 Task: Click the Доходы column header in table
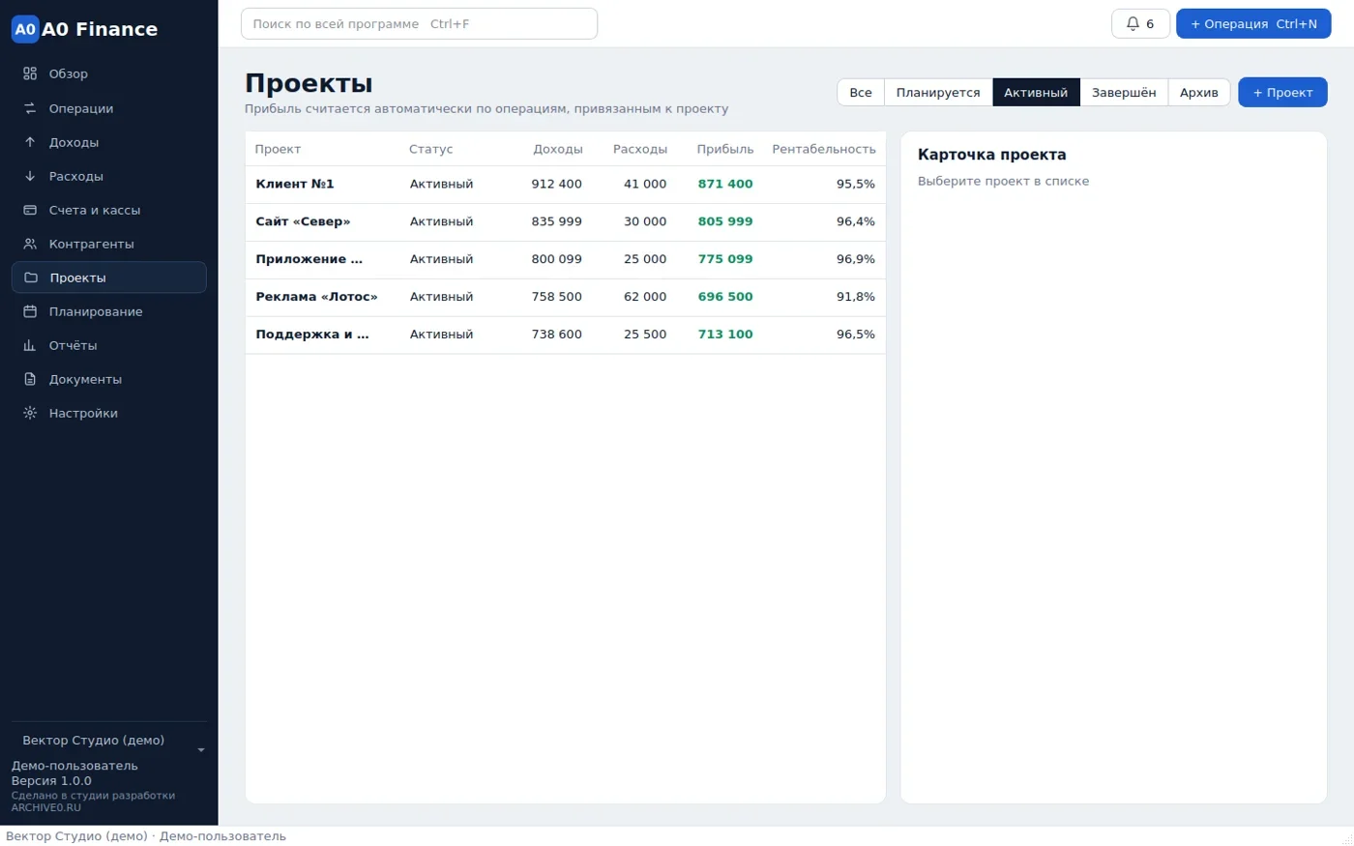pyautogui.click(x=558, y=149)
